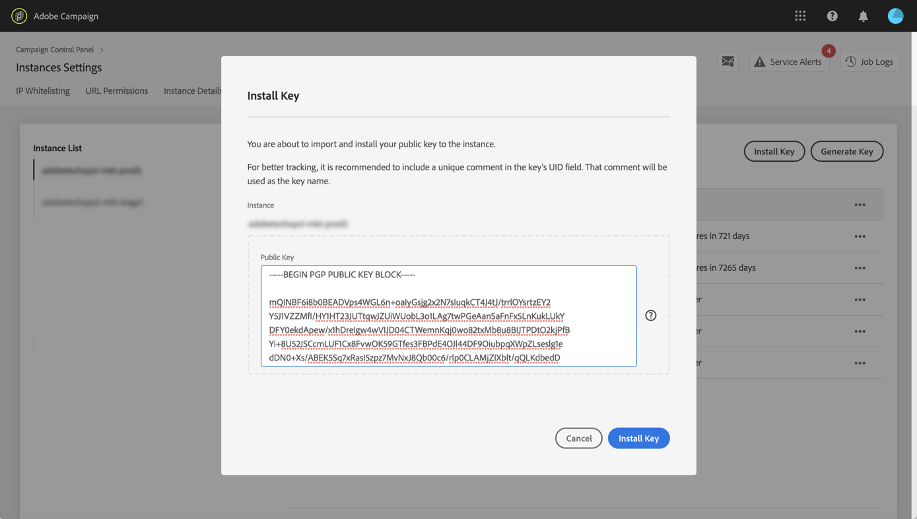This screenshot has width=917, height=519.
Task: Confirm with the Install Key button
Action: pos(638,438)
